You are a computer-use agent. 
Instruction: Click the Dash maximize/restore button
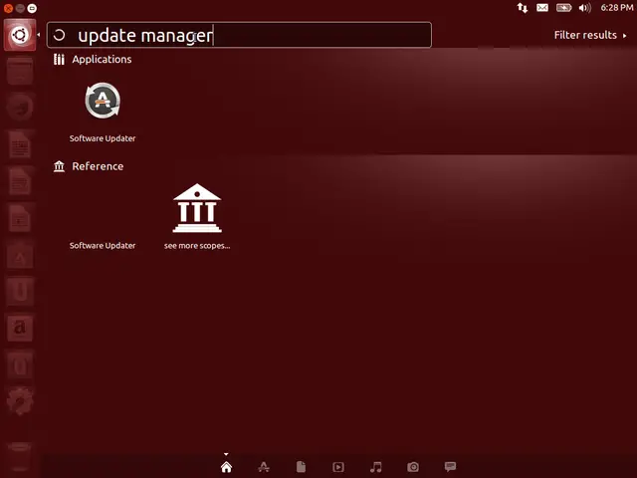[32, 8]
